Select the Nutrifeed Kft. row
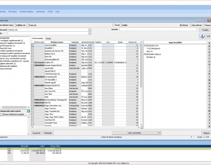The height and width of the screenshot is (165, 211). pos(85,120)
